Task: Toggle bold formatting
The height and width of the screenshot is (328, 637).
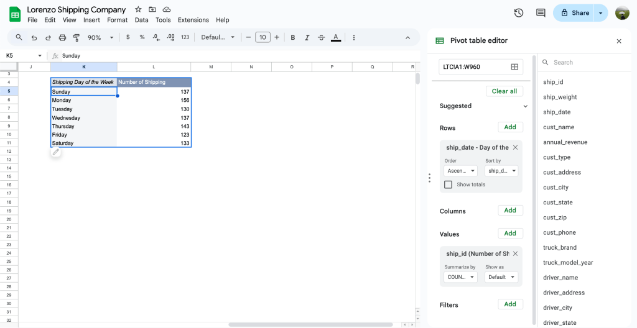Action: (x=292, y=37)
